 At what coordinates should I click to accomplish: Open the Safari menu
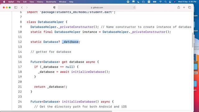pos(11,2)
